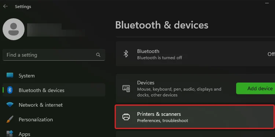Click the user profile avatar

point(14,29)
